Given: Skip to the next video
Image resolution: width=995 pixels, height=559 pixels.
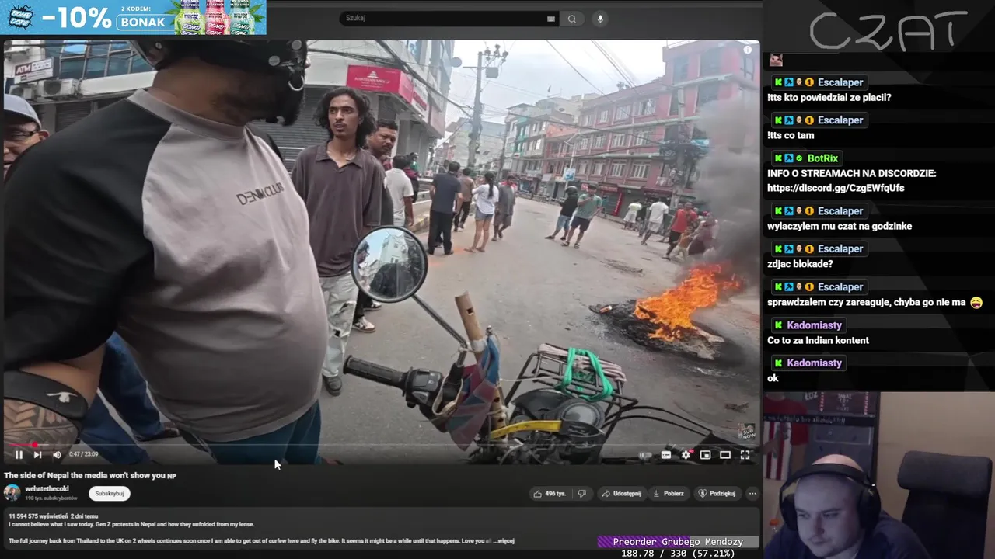Looking at the screenshot, I should coord(37,455).
